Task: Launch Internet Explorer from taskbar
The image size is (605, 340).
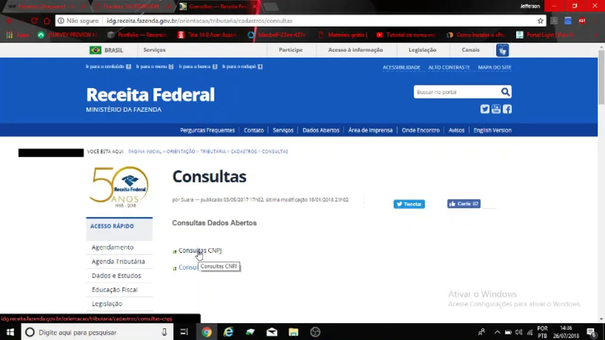Action: coord(228,332)
